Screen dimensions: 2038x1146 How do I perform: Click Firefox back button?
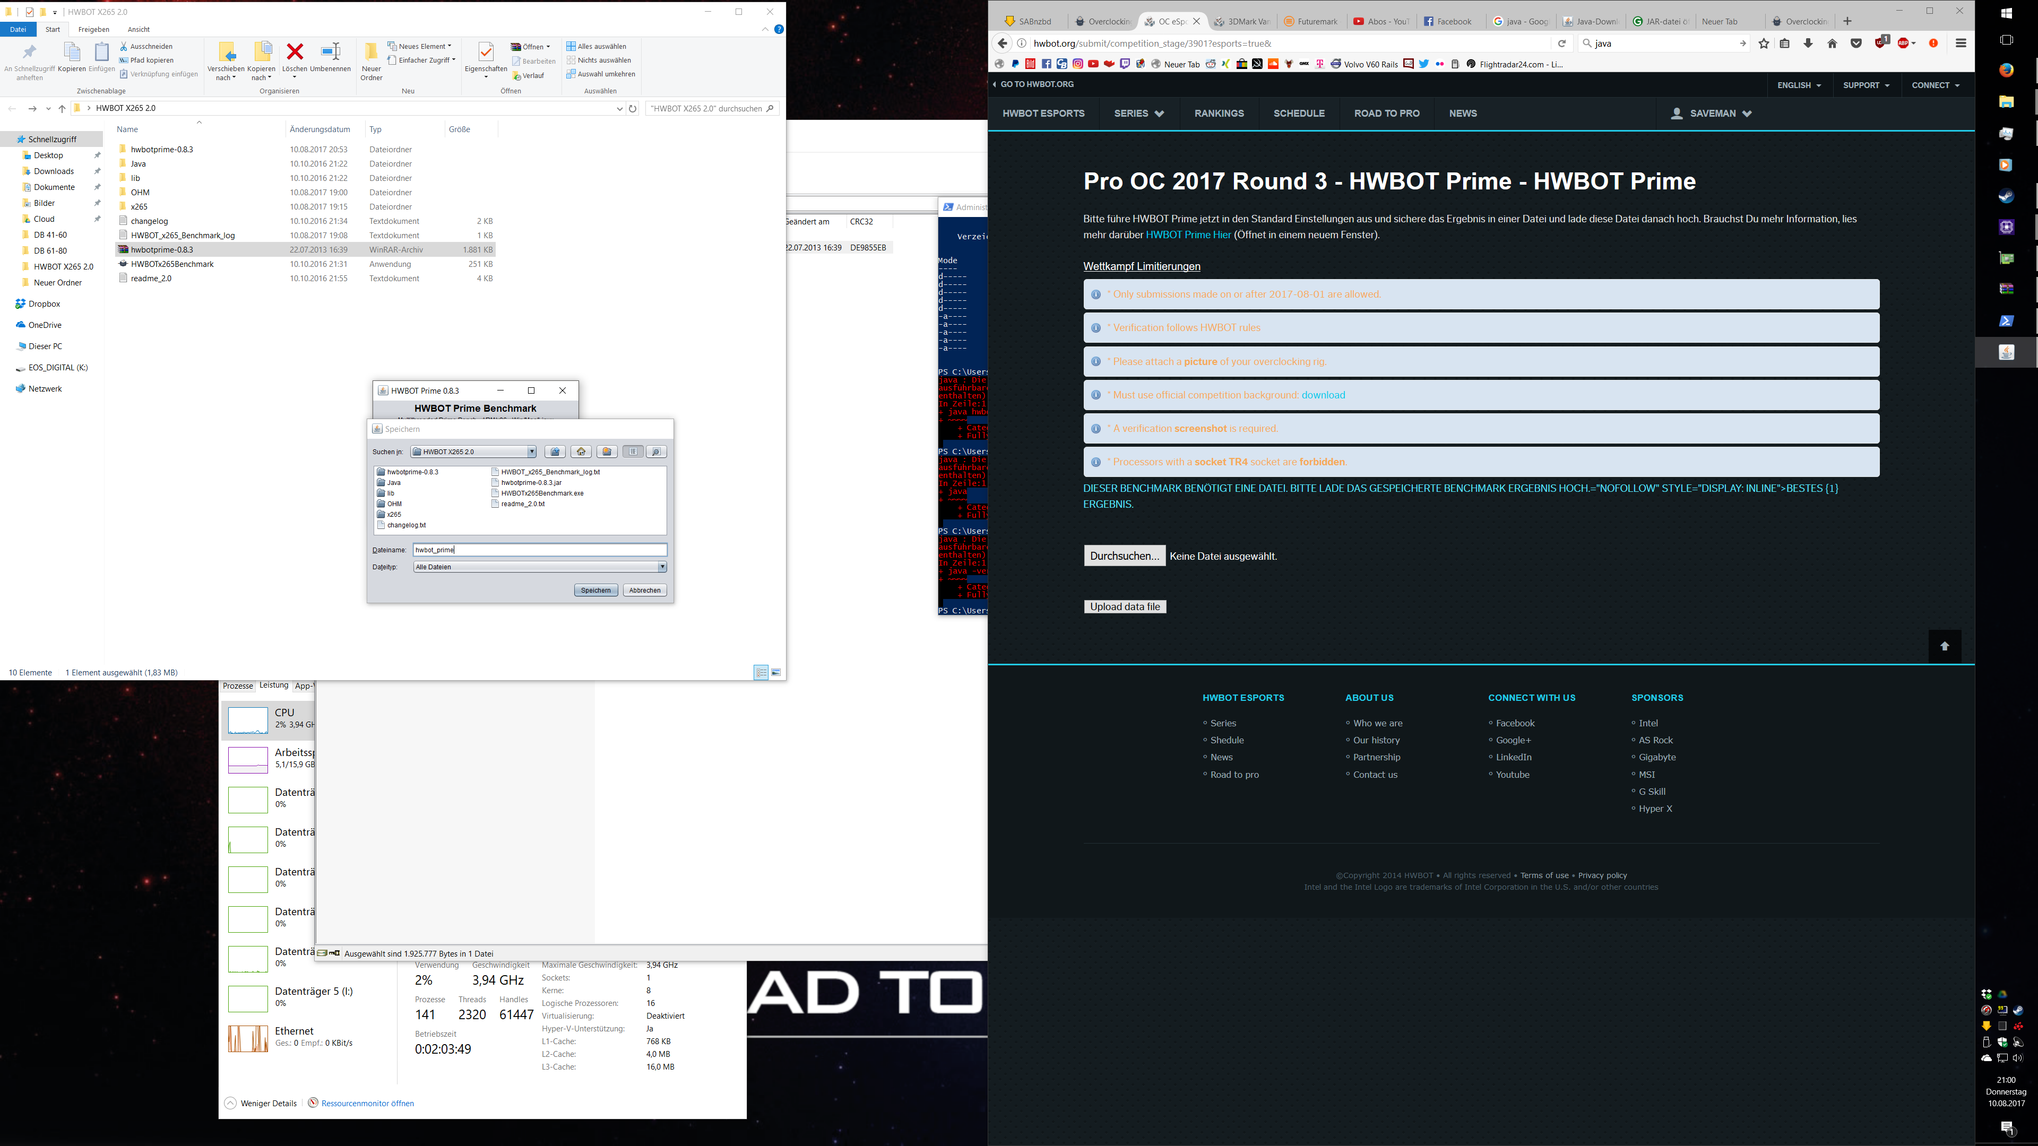tap(1003, 44)
